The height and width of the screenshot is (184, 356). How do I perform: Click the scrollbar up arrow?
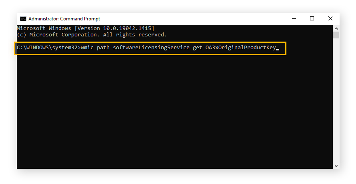point(336,29)
